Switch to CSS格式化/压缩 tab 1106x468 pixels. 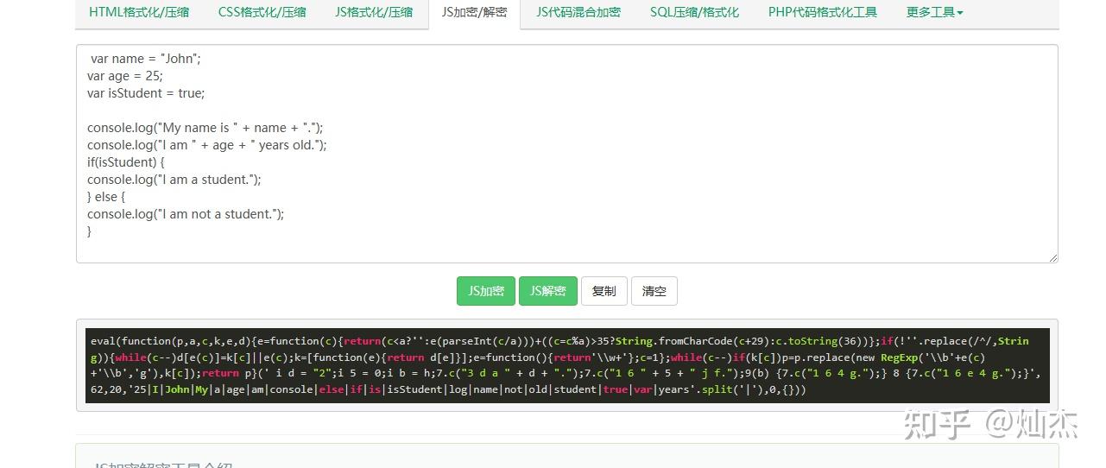point(262,13)
